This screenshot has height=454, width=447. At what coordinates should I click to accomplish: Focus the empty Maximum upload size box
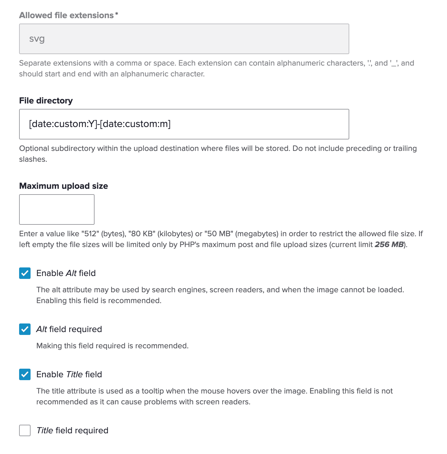coord(57,209)
